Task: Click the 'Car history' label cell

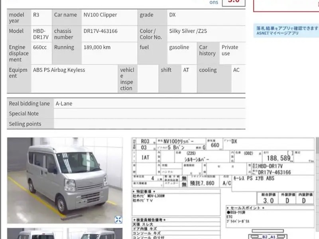Action: [208, 53]
